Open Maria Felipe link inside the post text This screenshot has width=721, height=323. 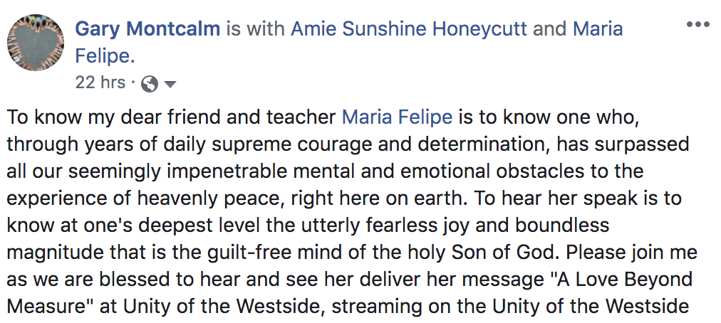click(x=398, y=117)
